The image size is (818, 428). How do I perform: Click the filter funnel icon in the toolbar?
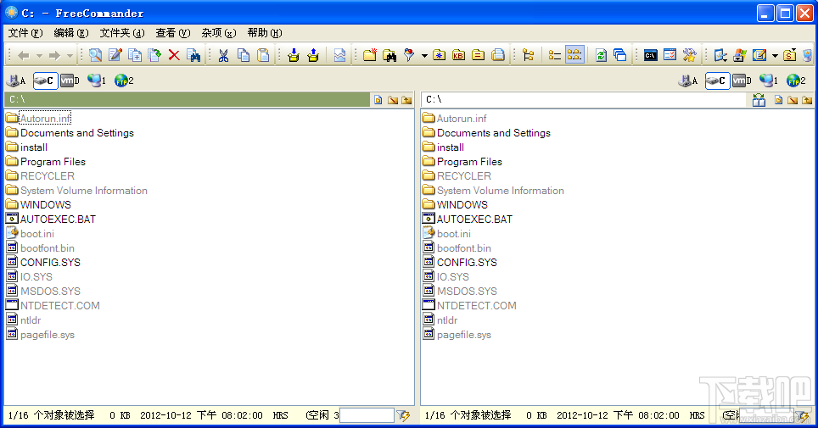pyautogui.click(x=409, y=55)
